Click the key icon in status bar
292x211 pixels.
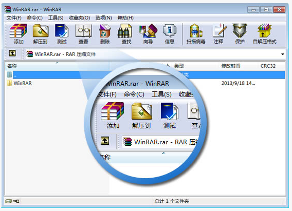[x=16, y=201]
